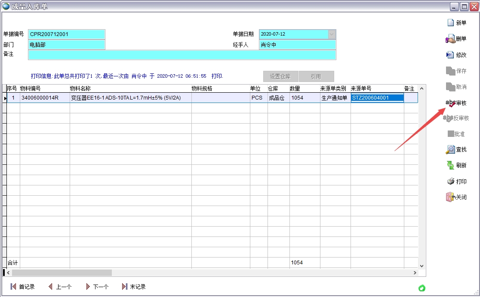The height and width of the screenshot is (297, 480).
Task: Expand the 单据日期 date dropdown
Action: point(332,34)
